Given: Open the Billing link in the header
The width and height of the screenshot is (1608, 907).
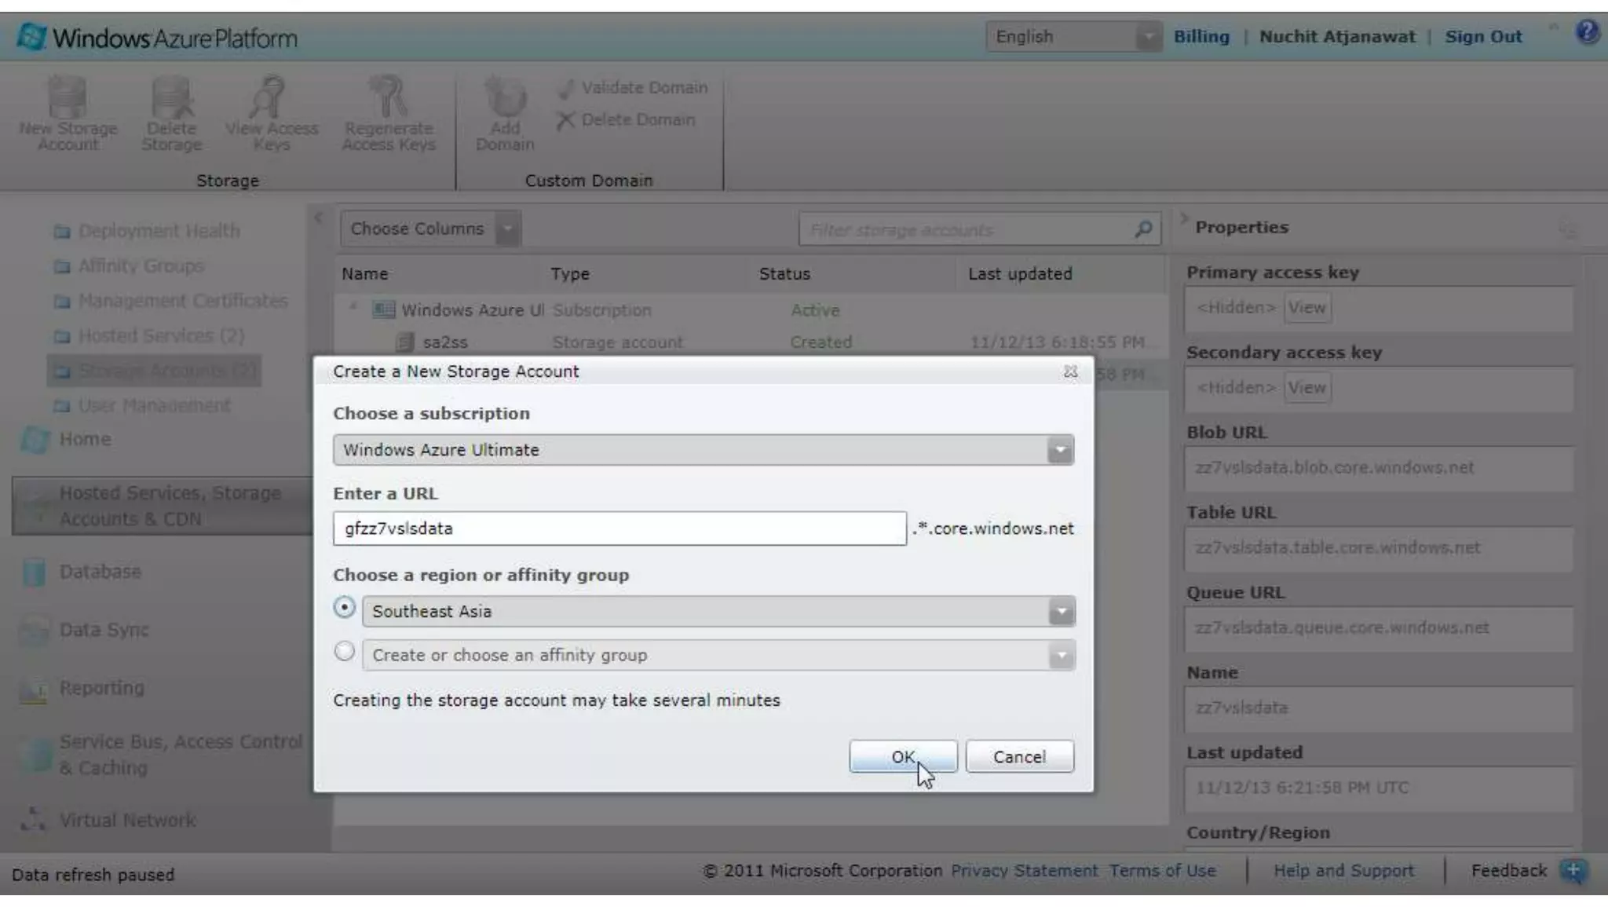Looking at the screenshot, I should 1201,37.
